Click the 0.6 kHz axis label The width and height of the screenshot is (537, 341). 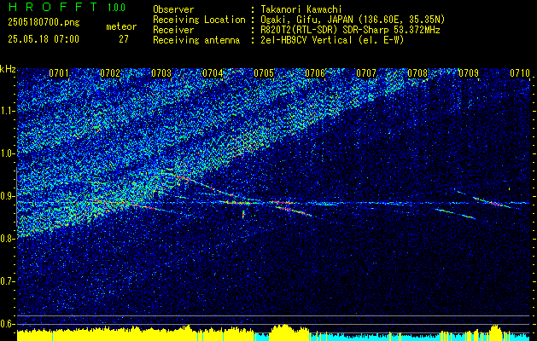(8, 324)
